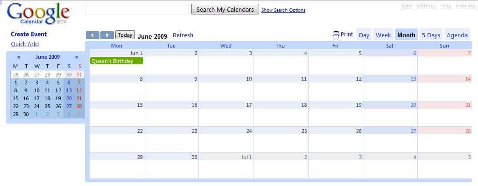Switch to the Week view tab
The width and height of the screenshot is (478, 186).
coord(383,35)
